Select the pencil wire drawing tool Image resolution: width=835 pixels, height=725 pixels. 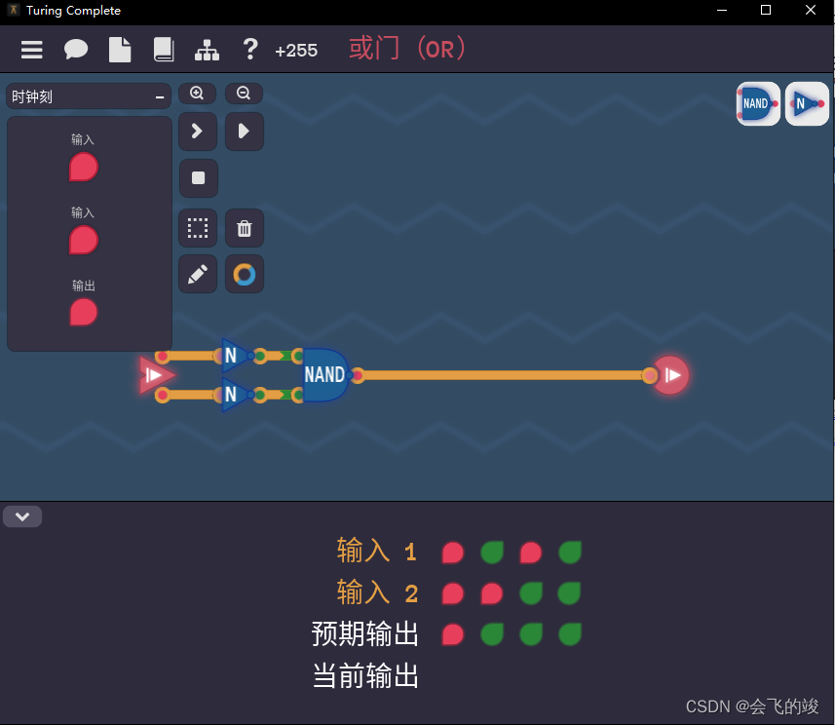198,275
